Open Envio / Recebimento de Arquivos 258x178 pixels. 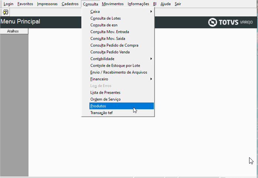pos(122,72)
